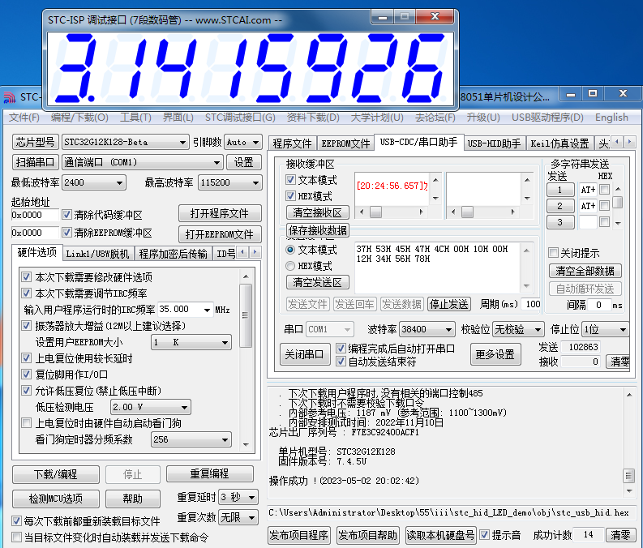Click multi-string send button 1
The width and height of the screenshot is (643, 548).
point(560,190)
